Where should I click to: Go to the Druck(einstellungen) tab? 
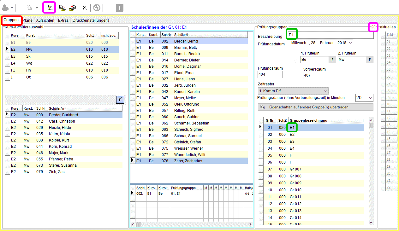(x=91, y=20)
